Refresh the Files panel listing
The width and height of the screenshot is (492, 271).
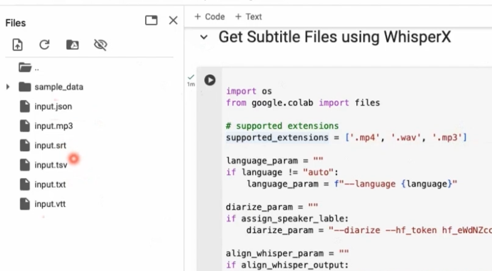(44, 44)
